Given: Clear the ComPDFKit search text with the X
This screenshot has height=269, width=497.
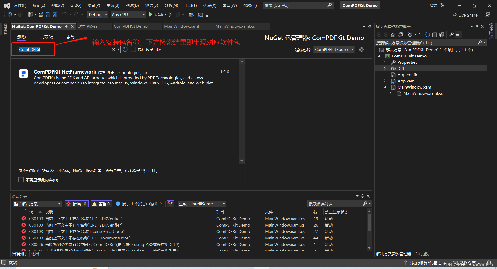Looking at the screenshot, I should click(x=113, y=49).
